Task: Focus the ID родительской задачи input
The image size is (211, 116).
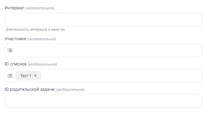Action: 103,101
